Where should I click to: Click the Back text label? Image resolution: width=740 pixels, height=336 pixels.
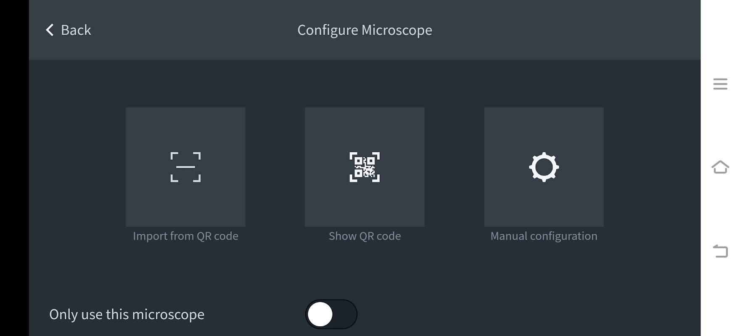[x=76, y=30]
